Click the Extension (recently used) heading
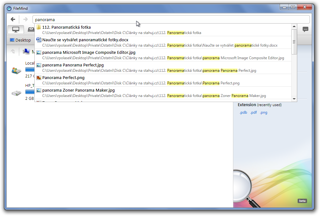This screenshot has width=320, height=216. pos(259,105)
